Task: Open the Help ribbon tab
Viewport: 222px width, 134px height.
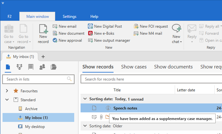Action: 94,17
